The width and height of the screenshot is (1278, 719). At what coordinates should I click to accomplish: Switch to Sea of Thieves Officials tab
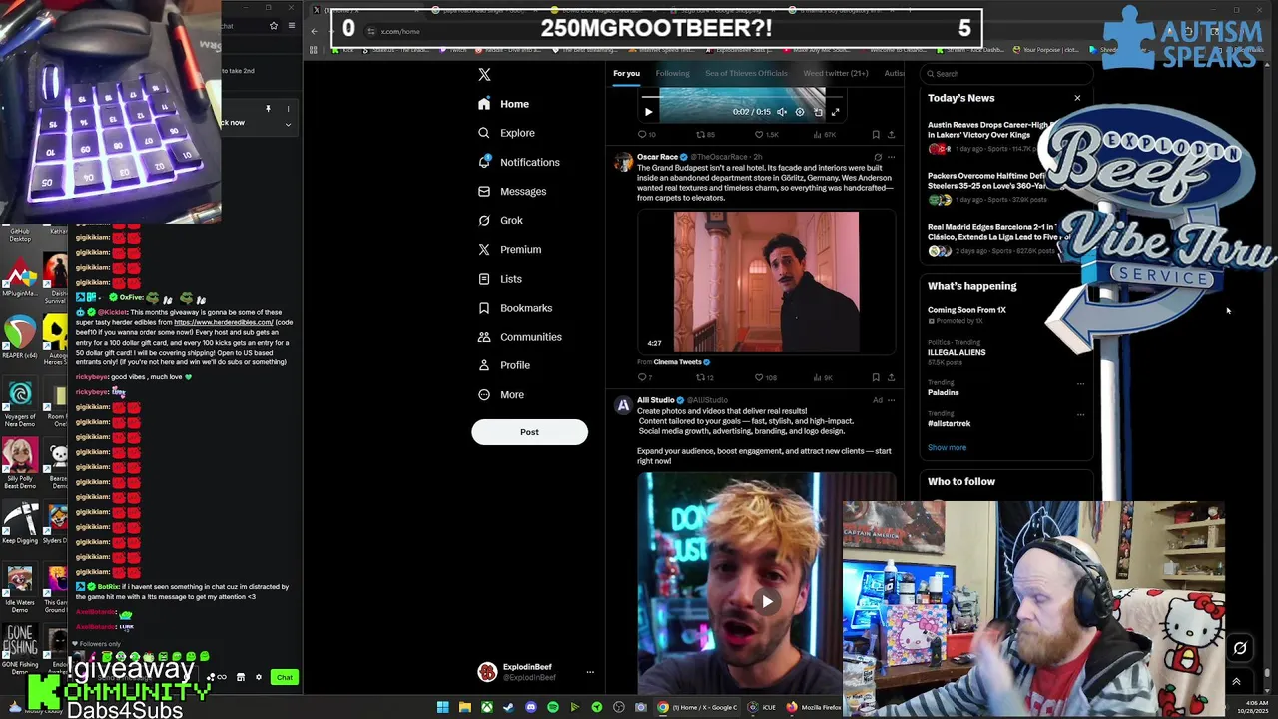tap(746, 73)
